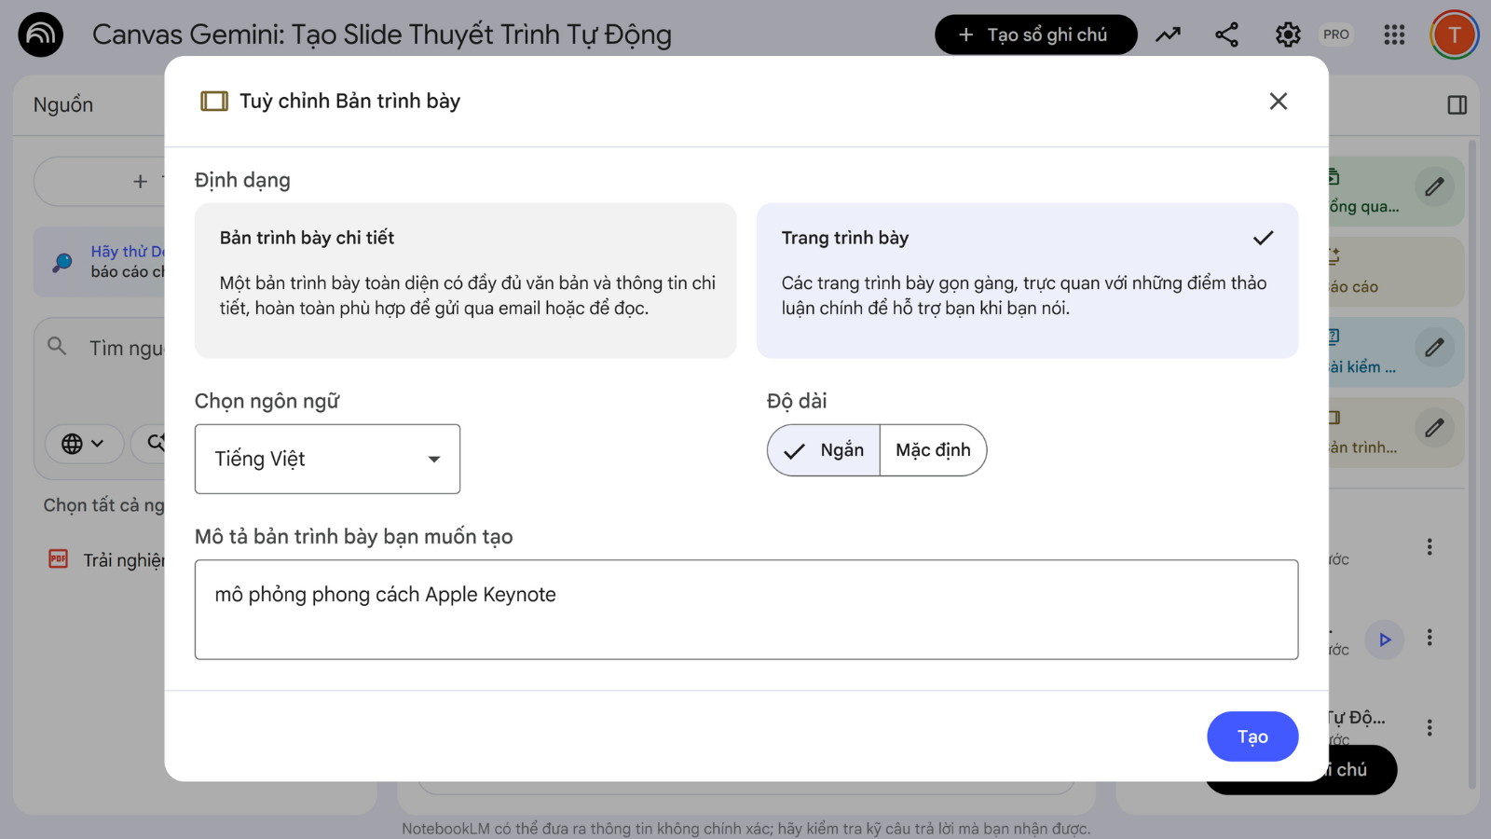Viewport: 1491px width, 839px height.
Task: Click the presentation description text field
Action: point(745,610)
